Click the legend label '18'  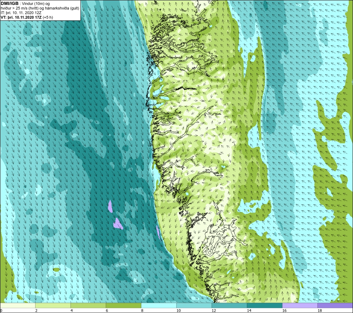click(319, 311)
